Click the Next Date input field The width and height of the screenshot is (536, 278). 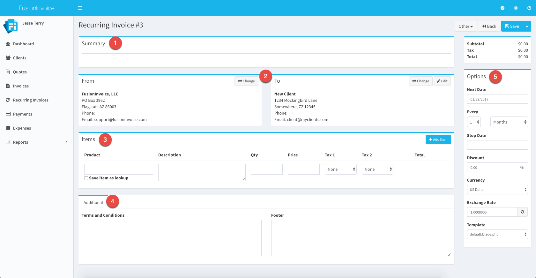(x=497, y=99)
